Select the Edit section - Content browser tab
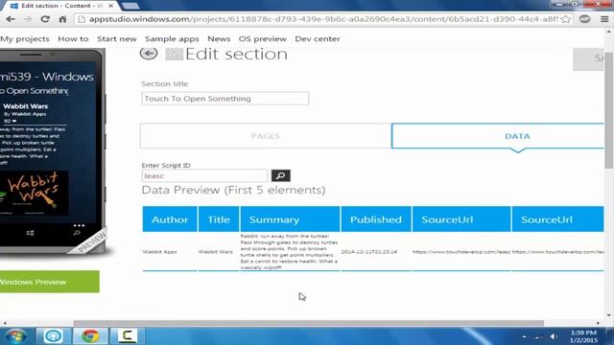Image resolution: width=614 pixels, height=345 pixels. click(x=61, y=6)
